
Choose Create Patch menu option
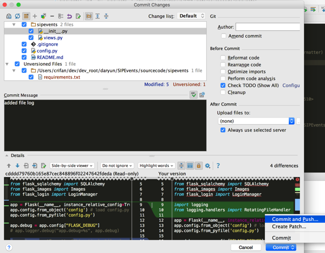point(289,227)
